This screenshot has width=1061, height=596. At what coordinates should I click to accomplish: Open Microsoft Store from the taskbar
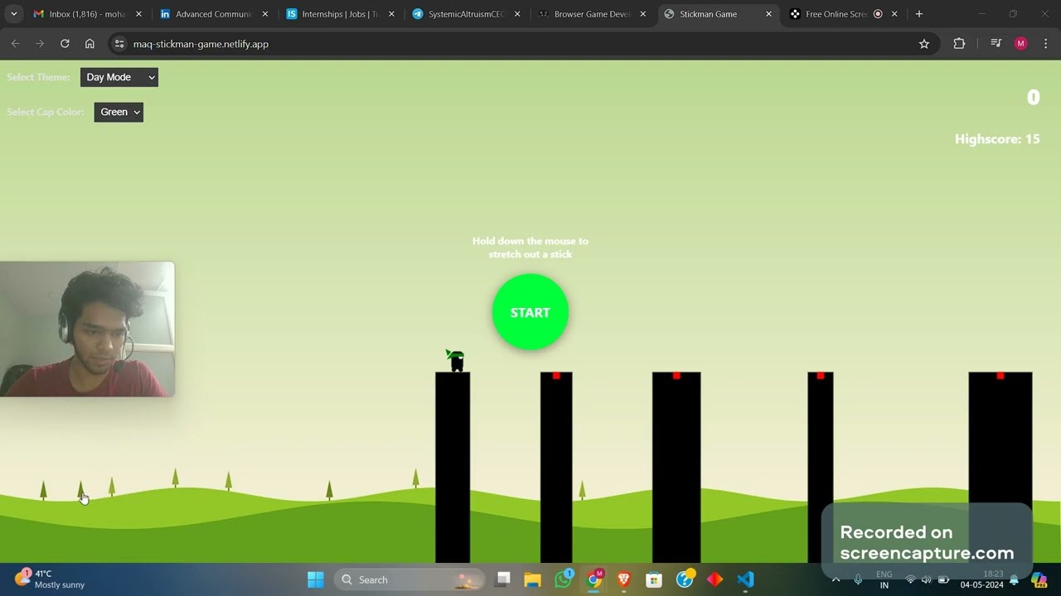[654, 579]
